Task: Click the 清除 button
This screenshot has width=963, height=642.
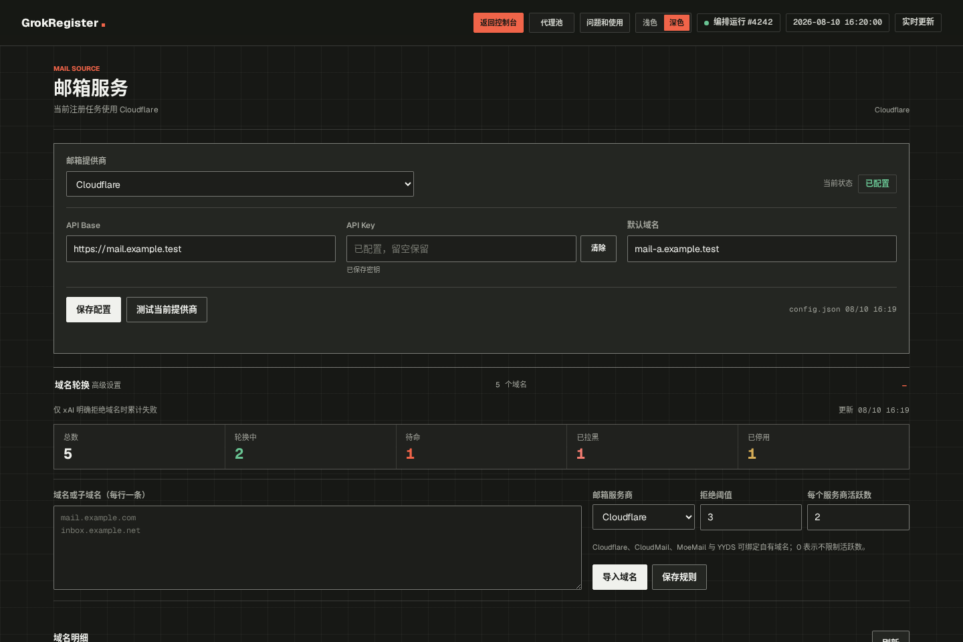Action: pos(599,249)
